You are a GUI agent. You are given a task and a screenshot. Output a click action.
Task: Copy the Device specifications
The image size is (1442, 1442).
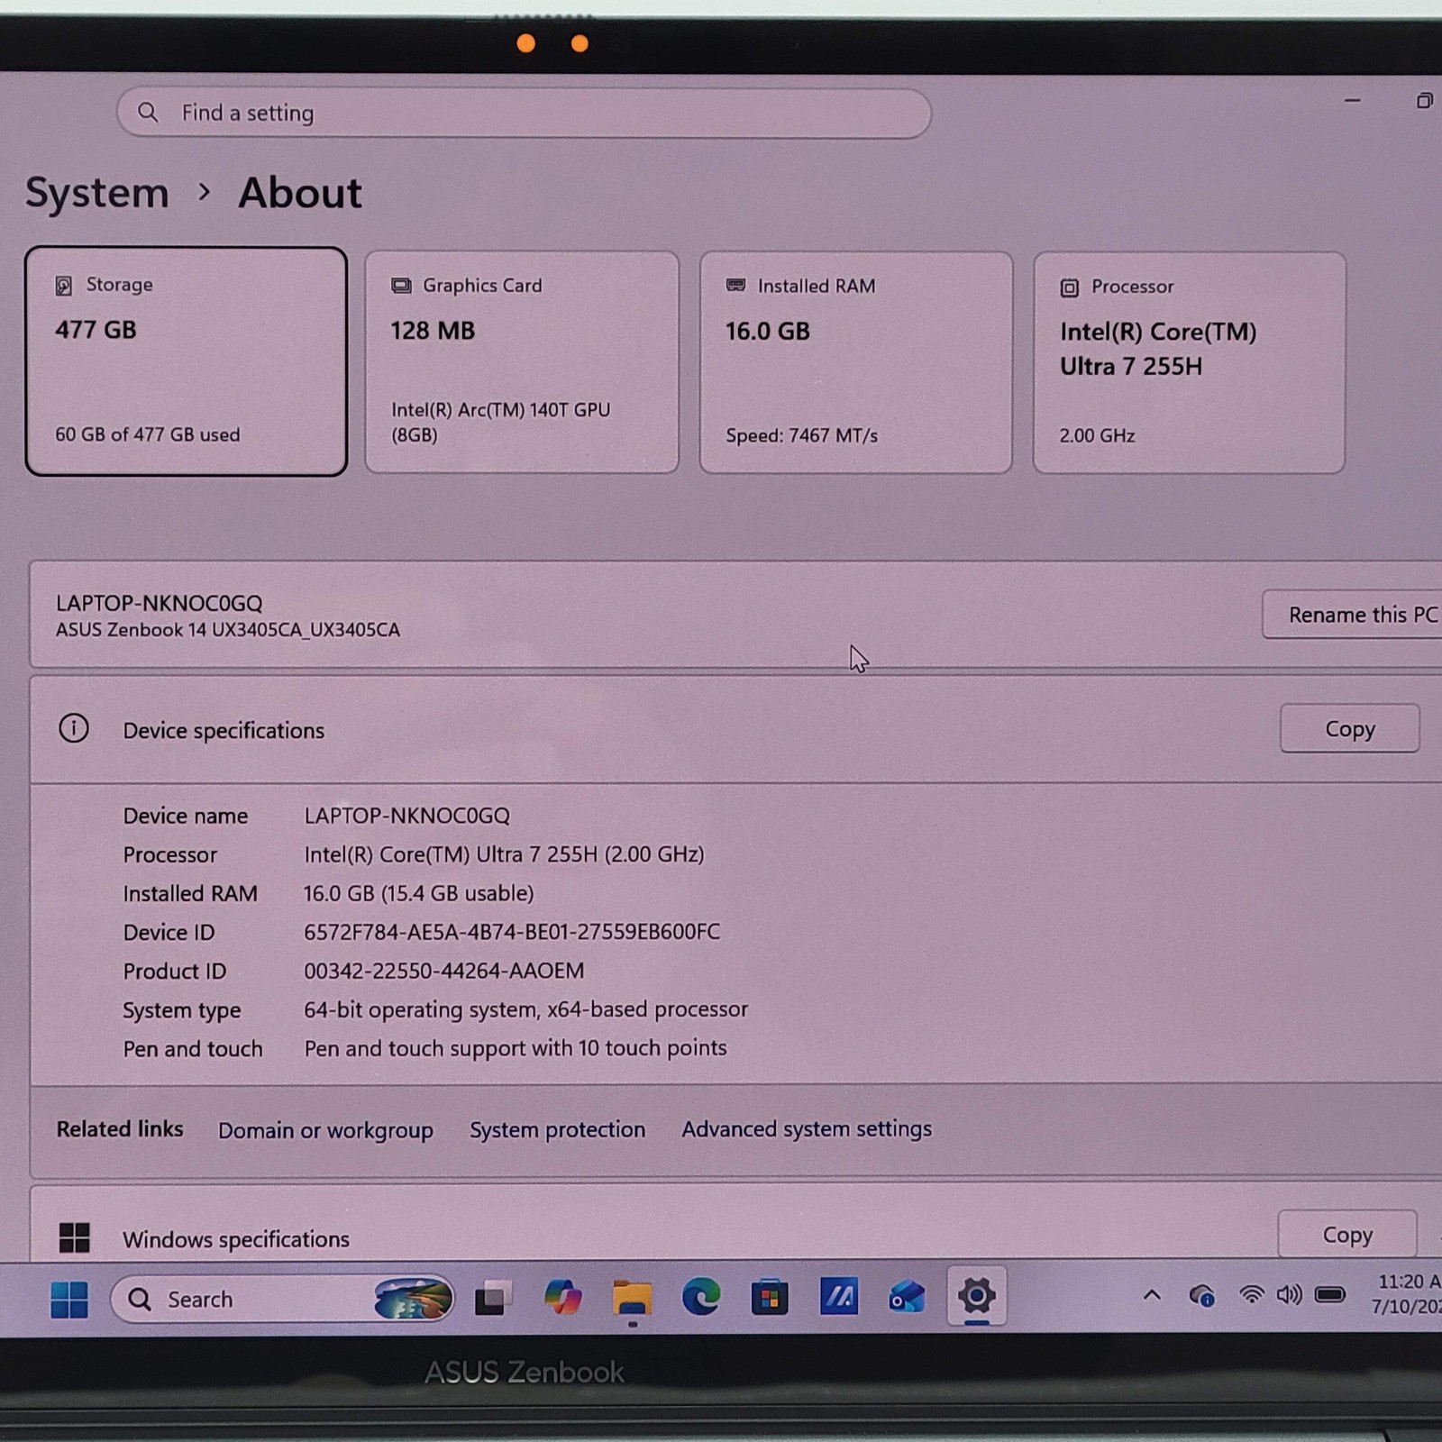click(1349, 728)
